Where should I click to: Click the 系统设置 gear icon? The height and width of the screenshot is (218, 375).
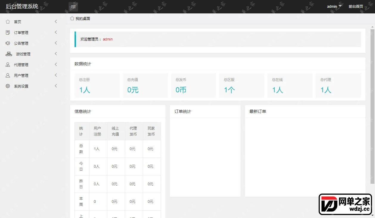(8, 86)
